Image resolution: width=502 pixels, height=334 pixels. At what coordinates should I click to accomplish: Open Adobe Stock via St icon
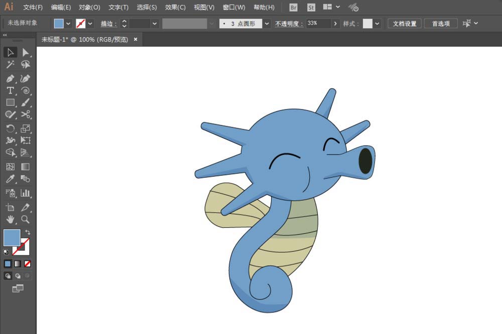[311, 8]
